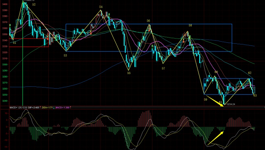This screenshot has width=265, height=150.
Task: Select wave marker 58
Action: click(190, 25)
